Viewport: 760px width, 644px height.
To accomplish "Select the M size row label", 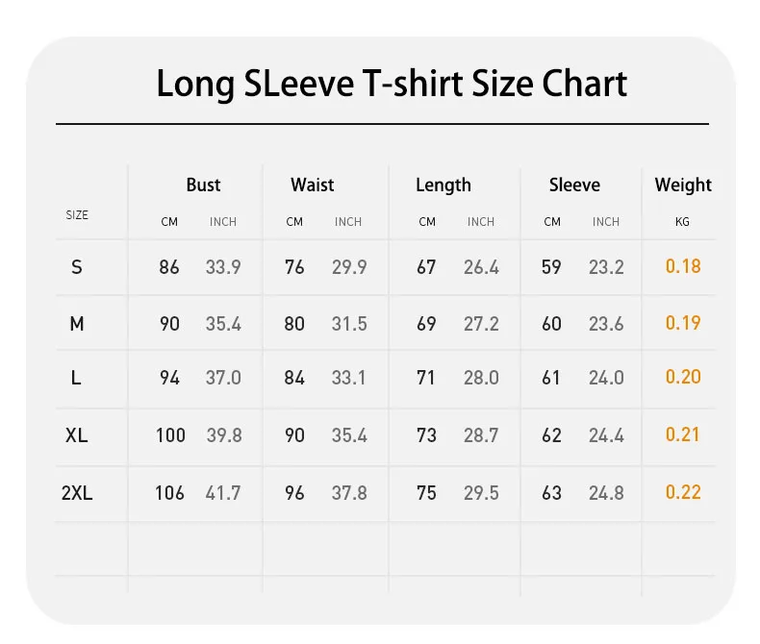I will coord(77,324).
